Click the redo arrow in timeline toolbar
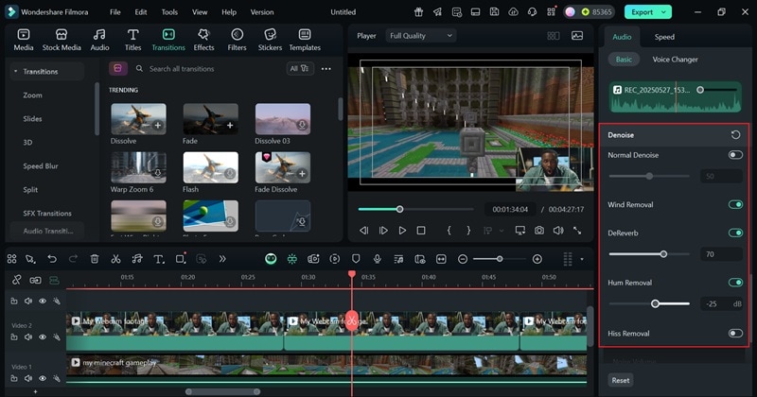The image size is (757, 397). (x=73, y=259)
